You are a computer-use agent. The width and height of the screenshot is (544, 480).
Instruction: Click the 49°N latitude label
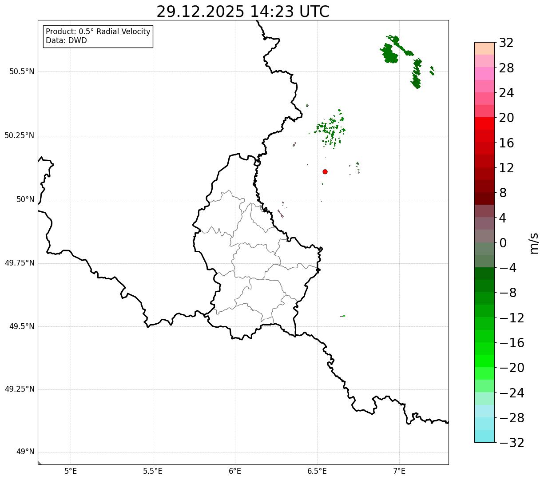[x=25, y=452]
